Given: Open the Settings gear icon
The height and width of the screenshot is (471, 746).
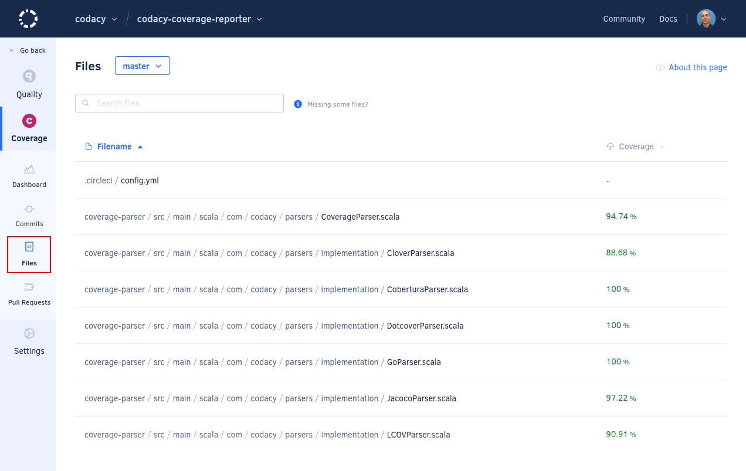Looking at the screenshot, I should coord(29,333).
